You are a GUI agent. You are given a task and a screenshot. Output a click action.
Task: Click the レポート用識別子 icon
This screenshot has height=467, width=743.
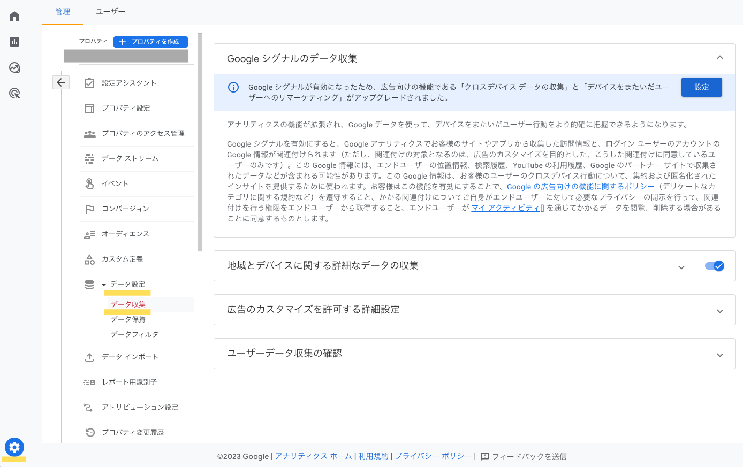[x=89, y=382]
